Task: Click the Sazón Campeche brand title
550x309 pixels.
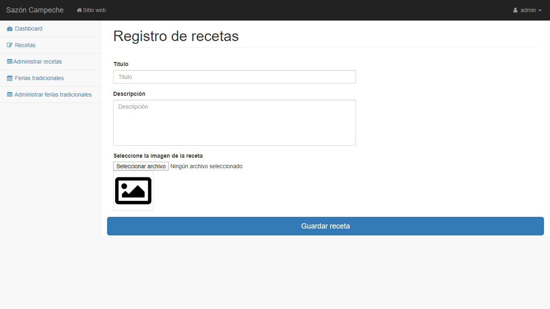Action: [x=34, y=10]
